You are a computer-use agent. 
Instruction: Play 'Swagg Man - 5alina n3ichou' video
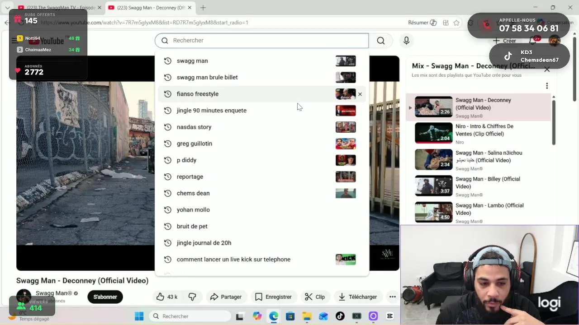tap(478, 160)
